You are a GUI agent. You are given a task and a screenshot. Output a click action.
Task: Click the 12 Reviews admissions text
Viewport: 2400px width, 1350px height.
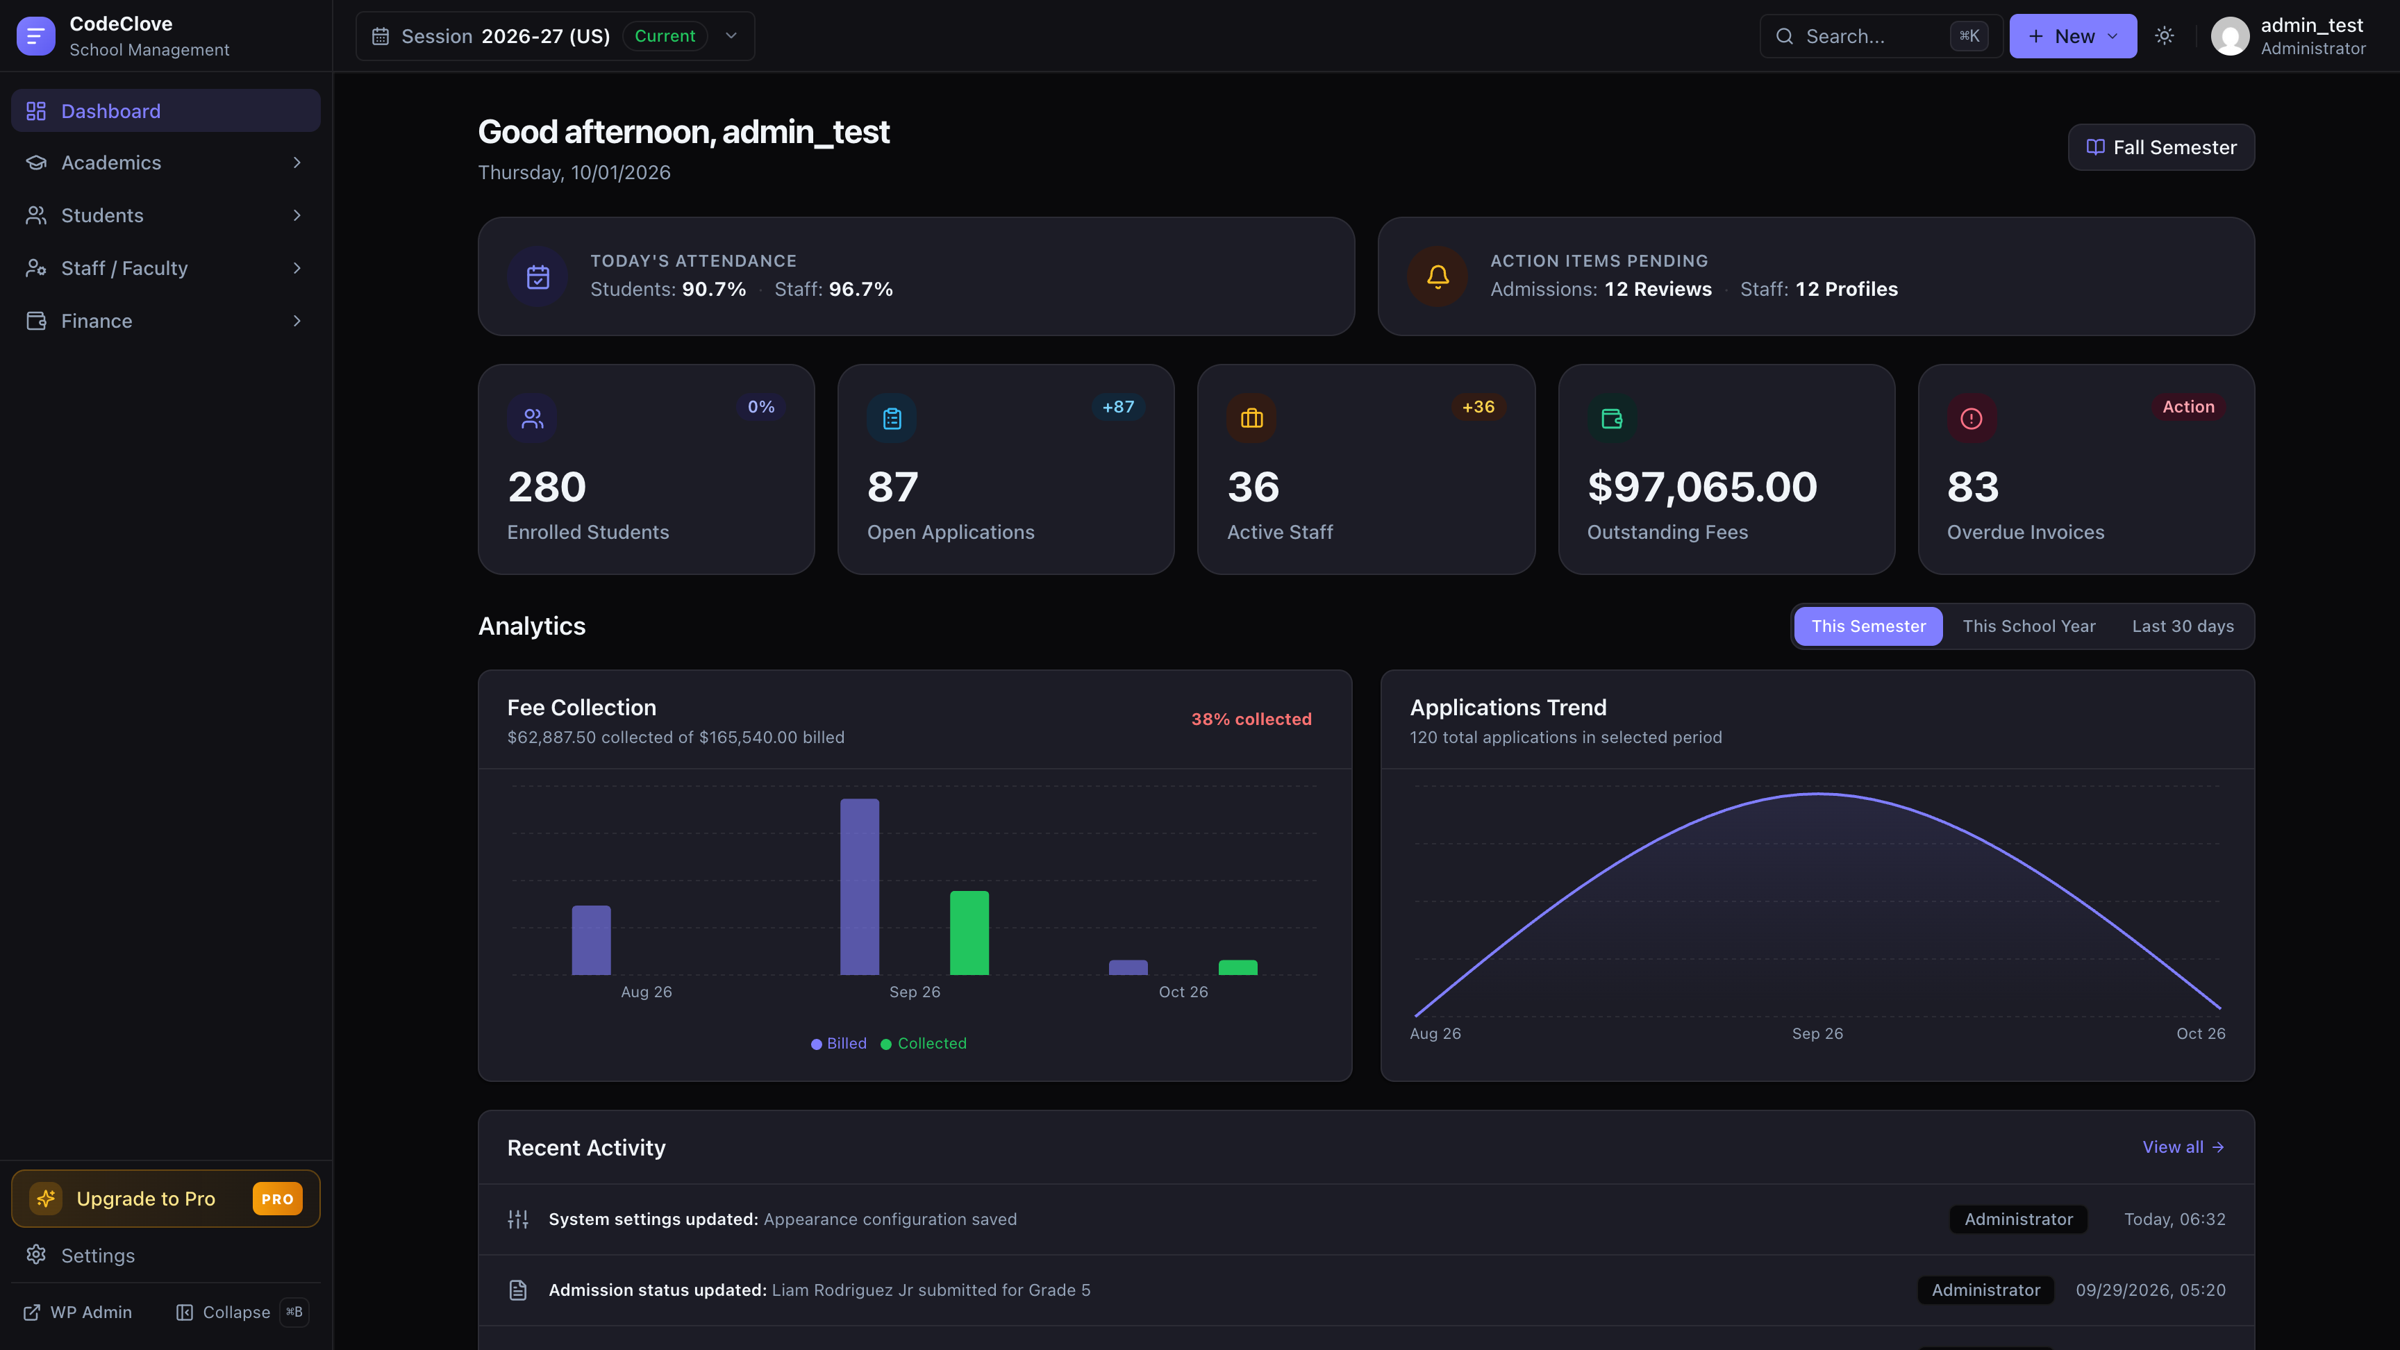click(1658, 289)
